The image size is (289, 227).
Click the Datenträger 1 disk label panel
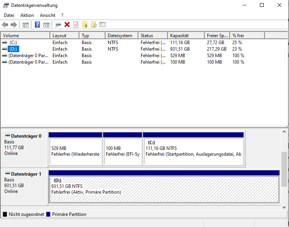[x=24, y=187]
